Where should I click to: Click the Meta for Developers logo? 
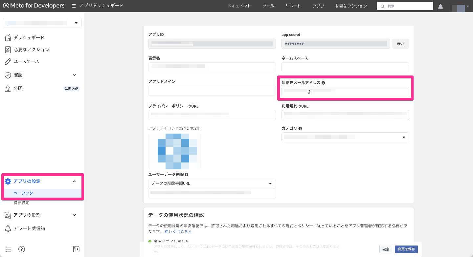coord(34,6)
